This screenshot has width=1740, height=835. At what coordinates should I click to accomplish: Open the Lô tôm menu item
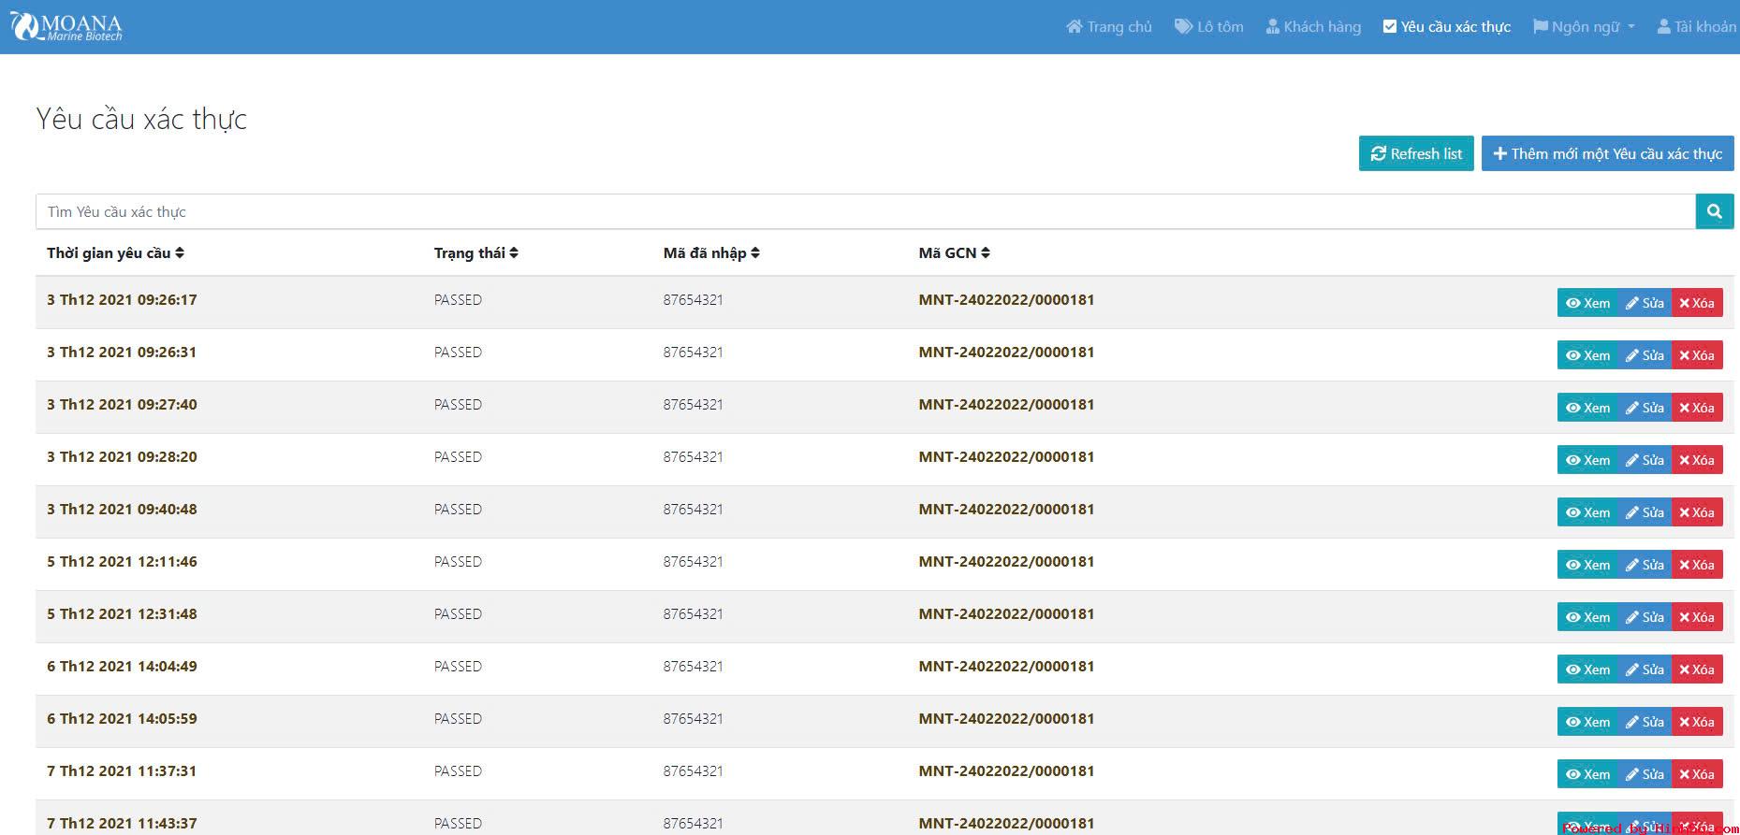coord(1209,27)
